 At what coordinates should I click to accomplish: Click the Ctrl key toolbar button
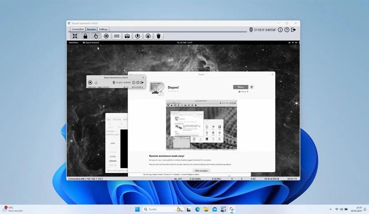pyautogui.click(x=117, y=36)
